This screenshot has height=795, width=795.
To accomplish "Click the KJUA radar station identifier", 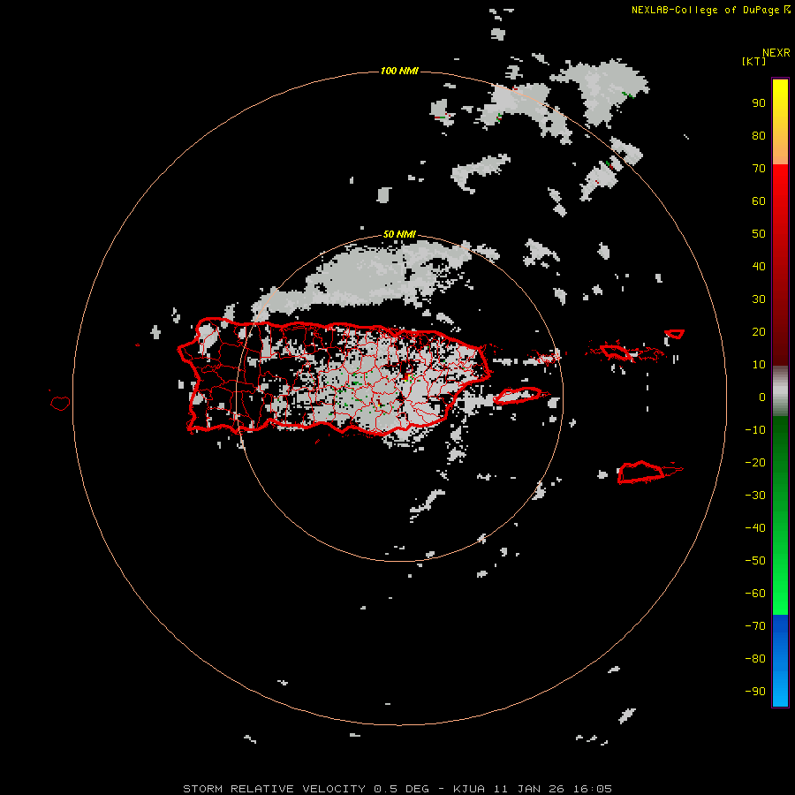I will coord(469,789).
